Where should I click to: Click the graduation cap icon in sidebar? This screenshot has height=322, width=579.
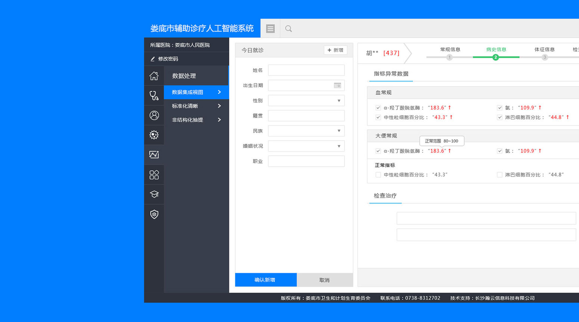click(154, 194)
